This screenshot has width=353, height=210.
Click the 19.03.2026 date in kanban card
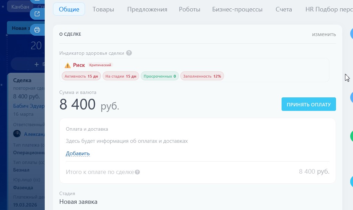click(25, 205)
